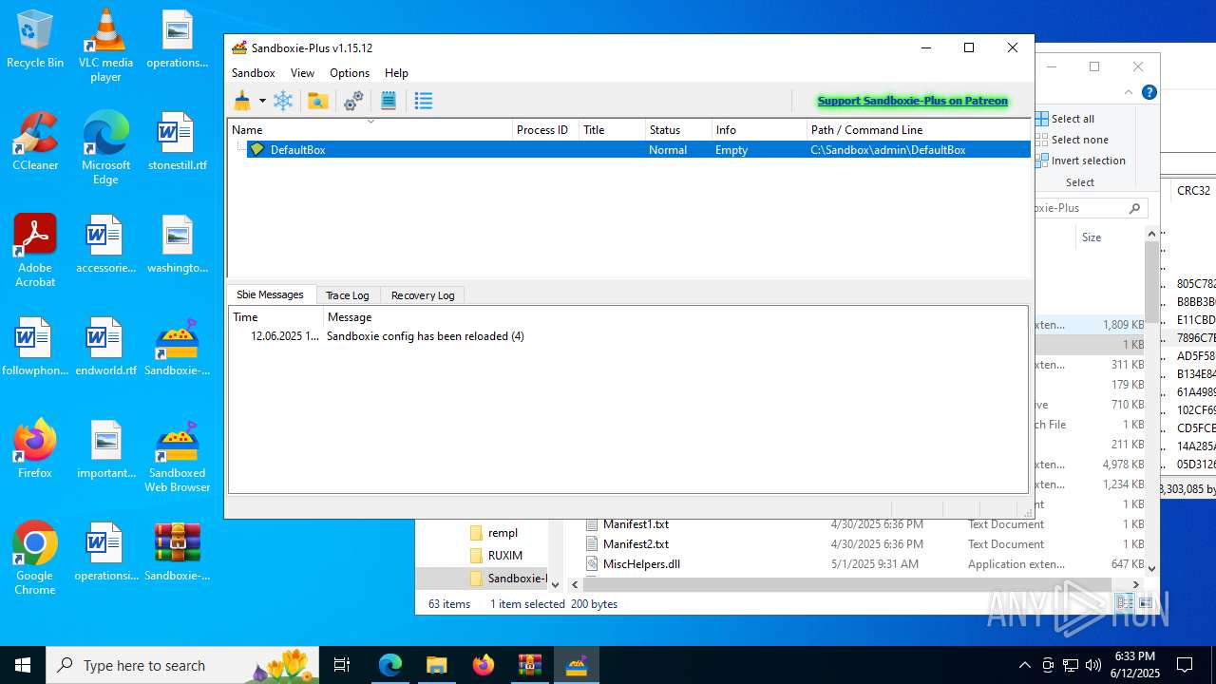The width and height of the screenshot is (1216, 684).
Task: Open the Cleanup dropdown arrow beside the broom
Action: (262, 101)
